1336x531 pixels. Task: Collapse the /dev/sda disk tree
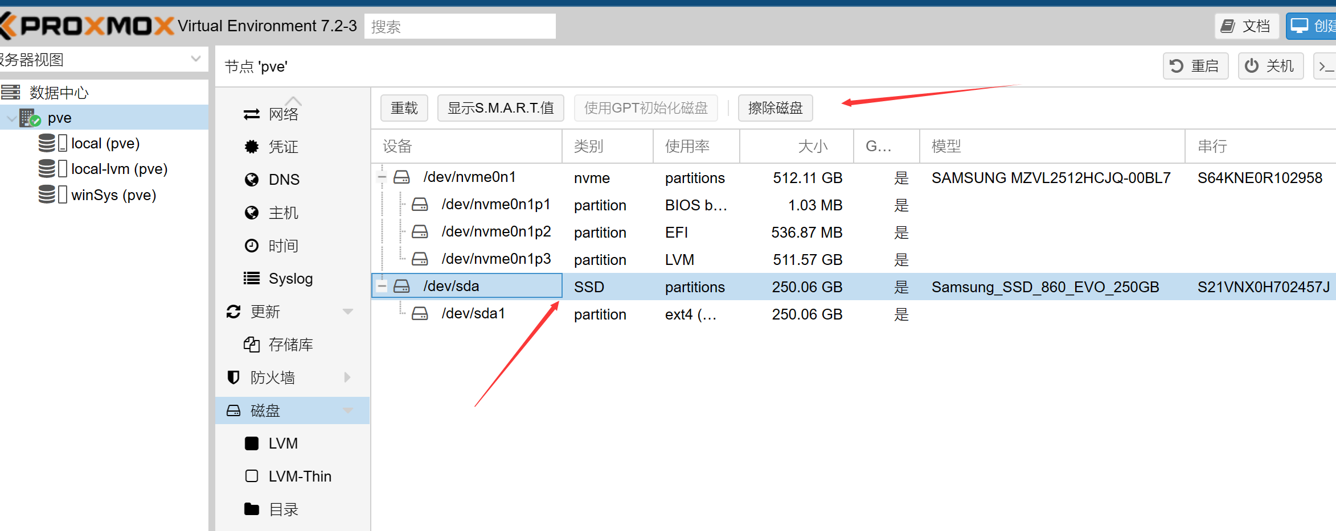coord(382,287)
